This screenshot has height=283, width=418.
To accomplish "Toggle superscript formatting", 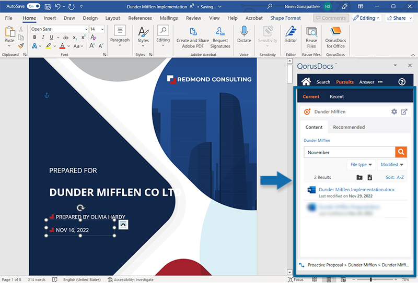I will pyautogui.click(x=83, y=37).
